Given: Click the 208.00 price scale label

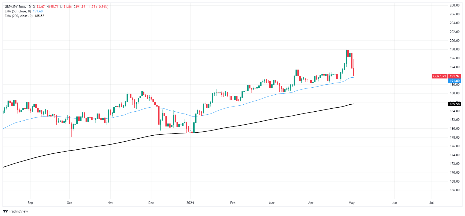Looking at the screenshot, I should [x=454, y=5].
